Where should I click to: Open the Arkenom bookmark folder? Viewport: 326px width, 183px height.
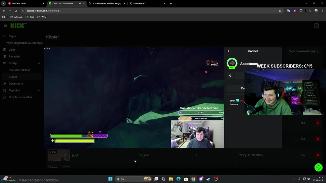click(x=16, y=17)
